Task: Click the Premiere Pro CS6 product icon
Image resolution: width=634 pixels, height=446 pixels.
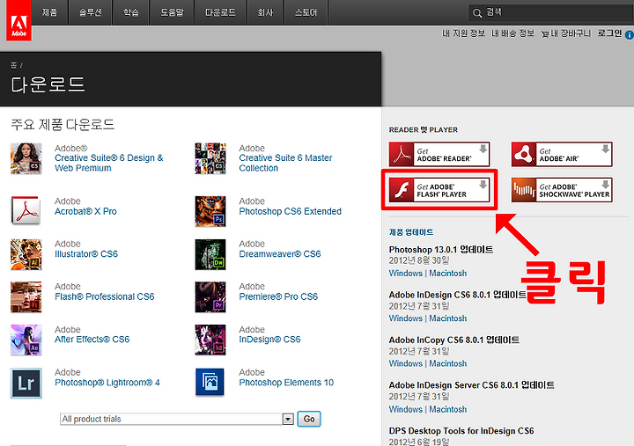Action: point(210,297)
